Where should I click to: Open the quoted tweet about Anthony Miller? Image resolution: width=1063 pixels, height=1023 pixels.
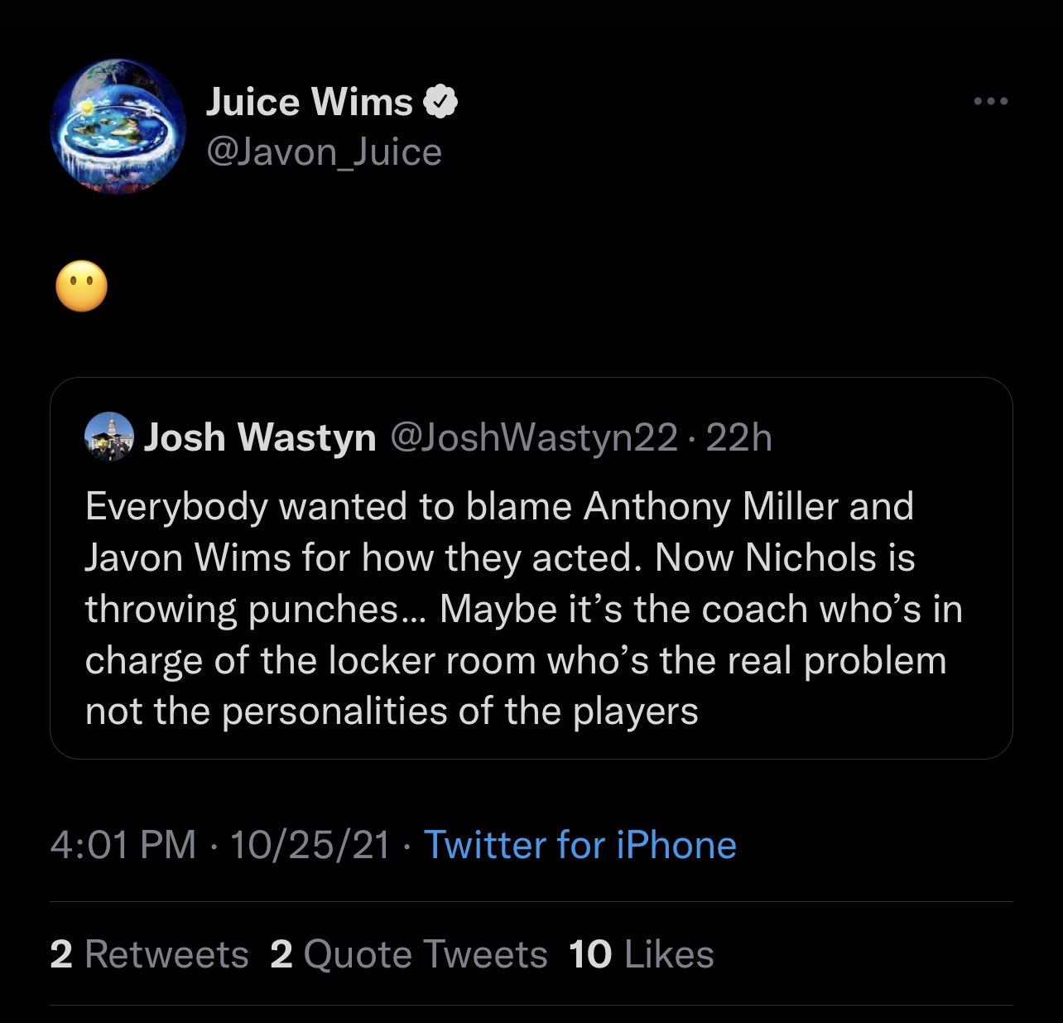pos(530,609)
